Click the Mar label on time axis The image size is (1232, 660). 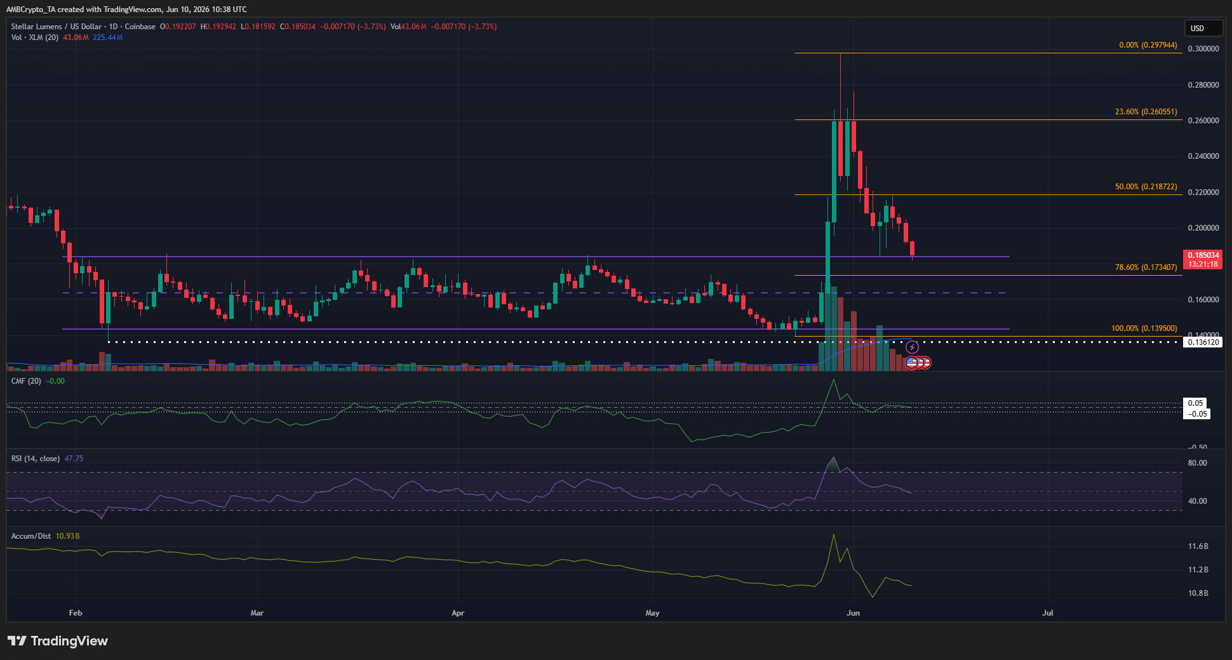pos(257,613)
